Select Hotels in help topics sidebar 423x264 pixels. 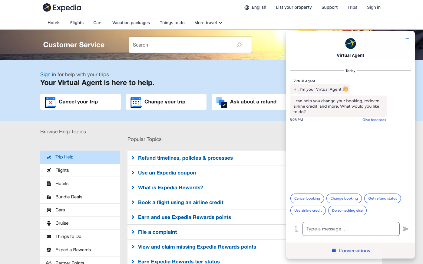coord(80,184)
